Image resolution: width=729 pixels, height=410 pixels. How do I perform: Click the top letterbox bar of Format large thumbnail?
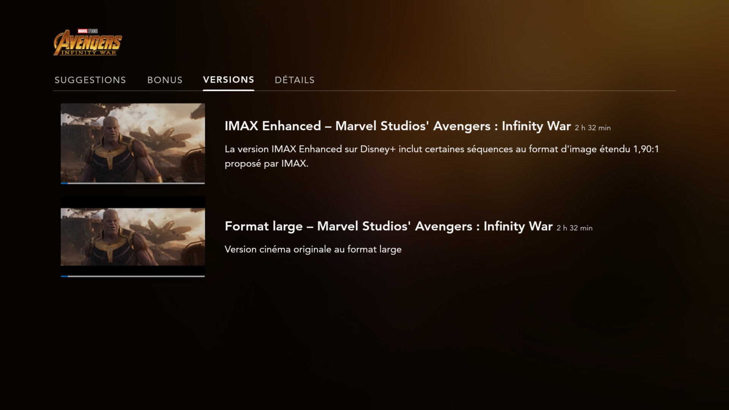click(x=133, y=202)
